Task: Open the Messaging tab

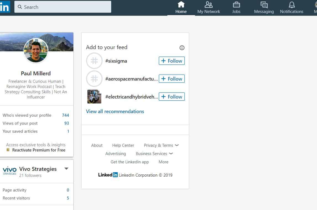Action: pos(264,8)
